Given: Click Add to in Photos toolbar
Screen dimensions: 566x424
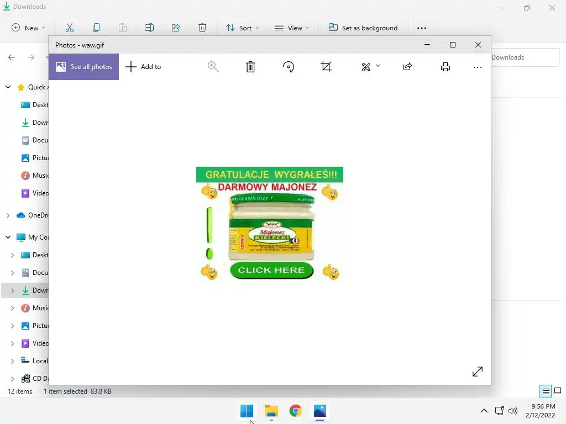Looking at the screenshot, I should pyautogui.click(x=143, y=67).
